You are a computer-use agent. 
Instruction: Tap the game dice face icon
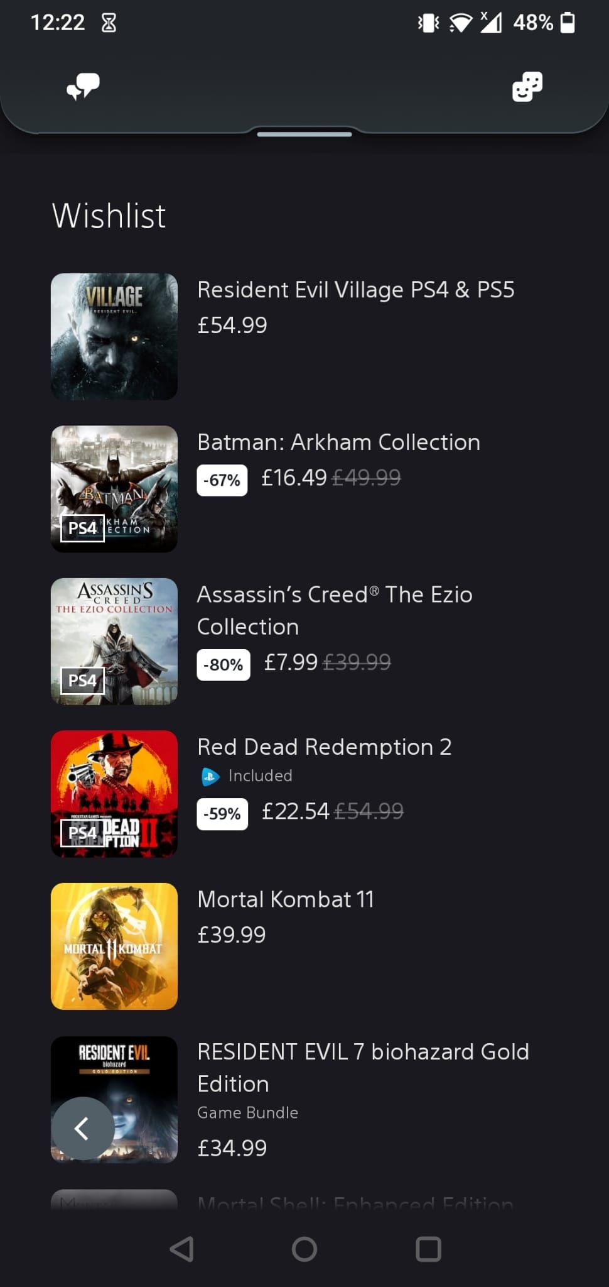pyautogui.click(x=527, y=86)
